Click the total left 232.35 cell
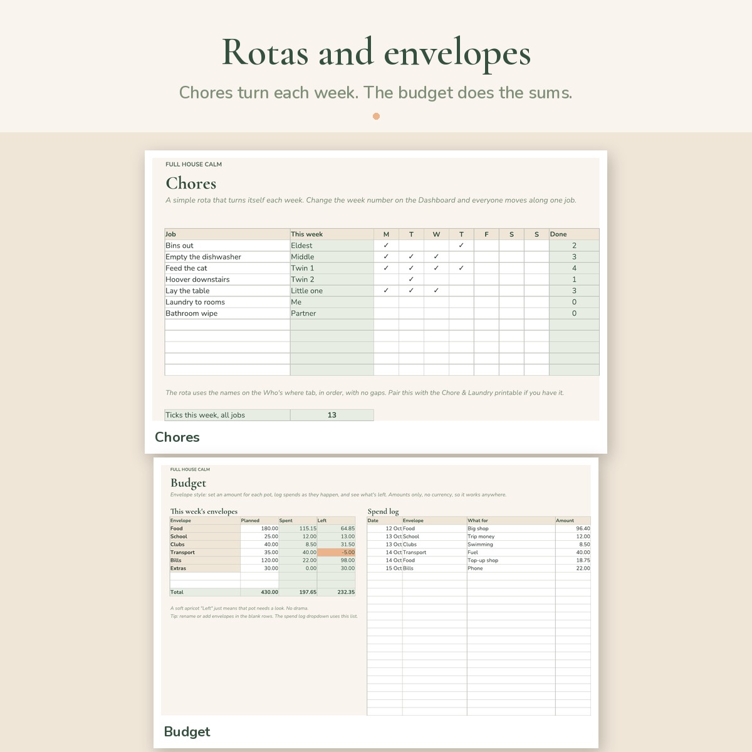 (x=336, y=592)
